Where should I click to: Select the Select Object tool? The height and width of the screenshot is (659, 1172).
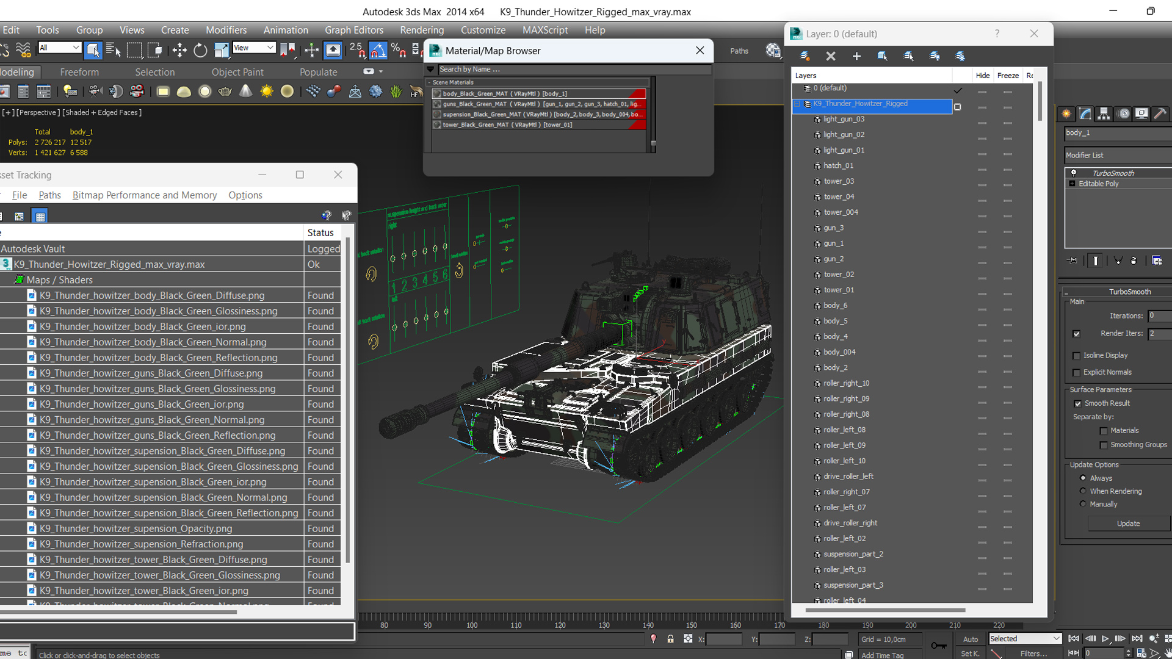tap(93, 51)
